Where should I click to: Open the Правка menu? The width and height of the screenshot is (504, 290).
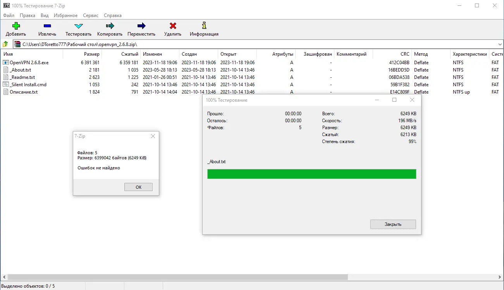coord(28,15)
